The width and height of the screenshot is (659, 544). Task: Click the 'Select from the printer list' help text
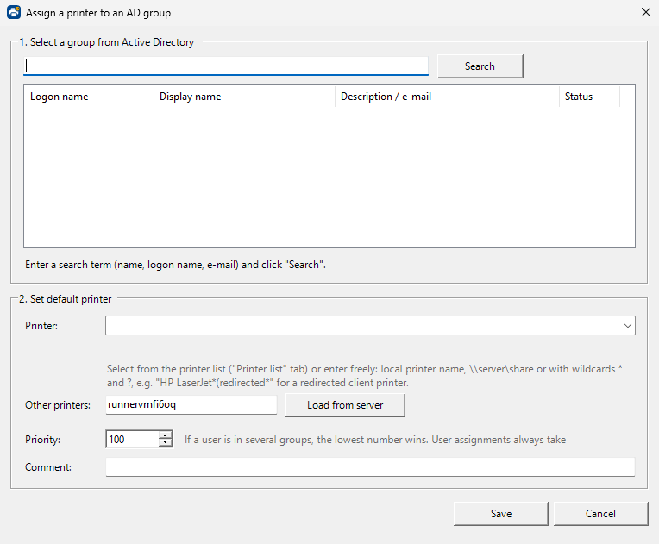point(364,376)
